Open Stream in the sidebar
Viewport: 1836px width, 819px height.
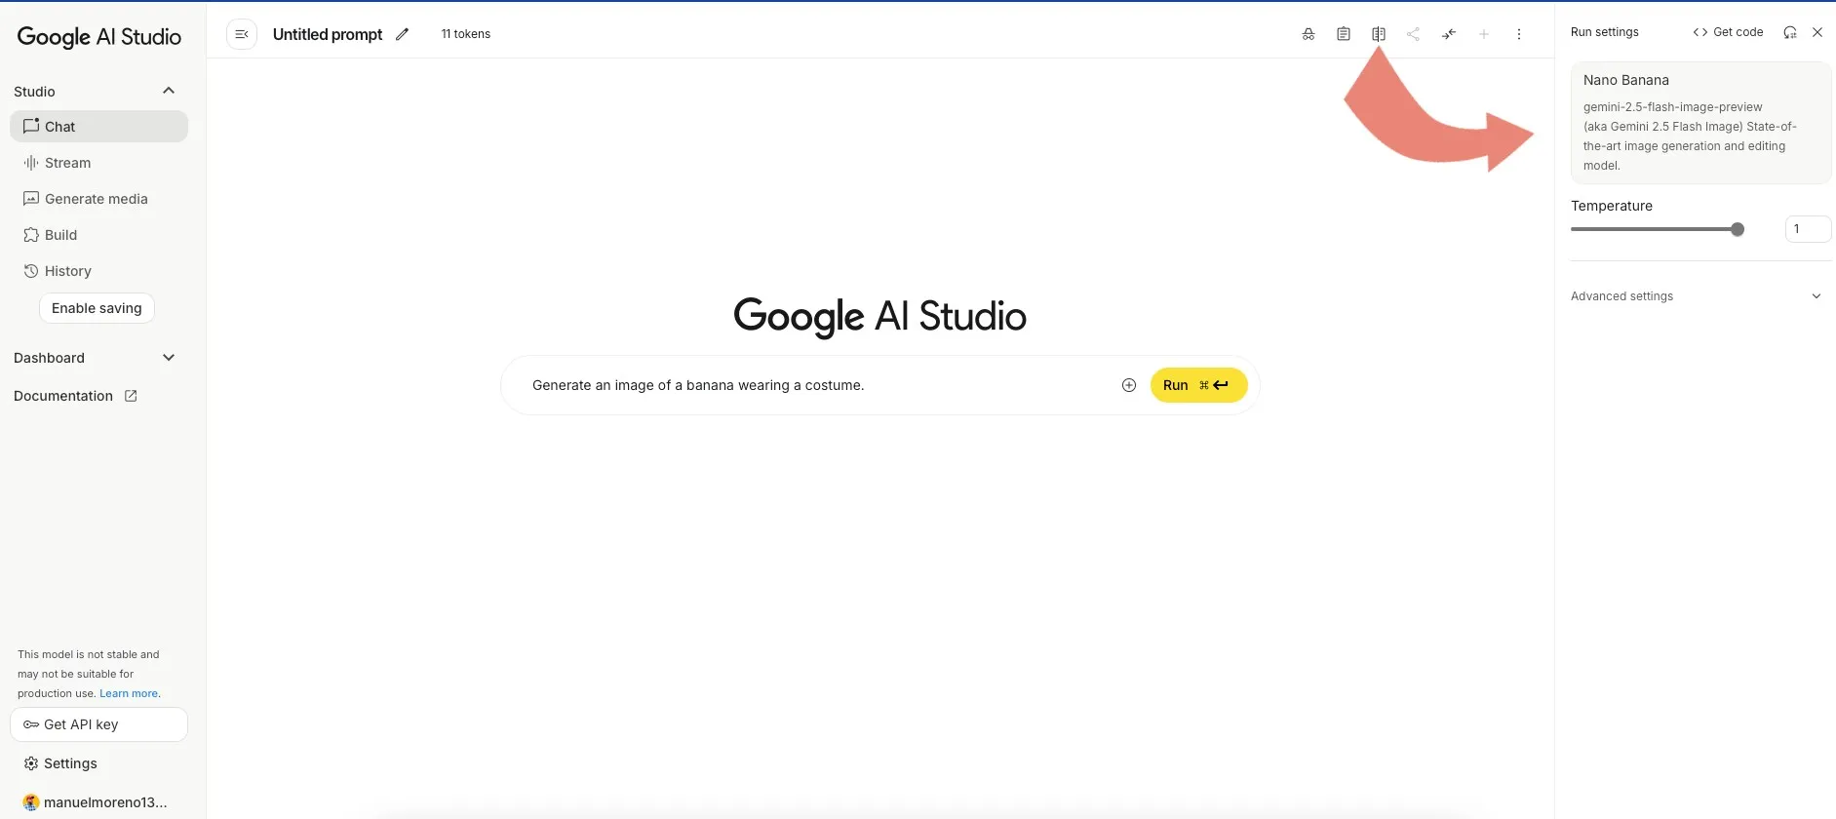[98, 163]
